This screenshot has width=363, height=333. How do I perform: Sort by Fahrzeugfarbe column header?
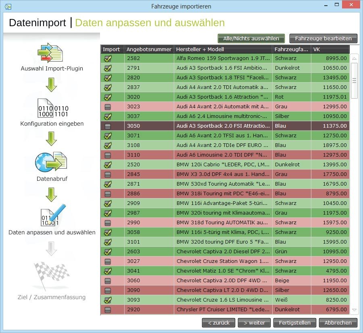[x=292, y=49]
